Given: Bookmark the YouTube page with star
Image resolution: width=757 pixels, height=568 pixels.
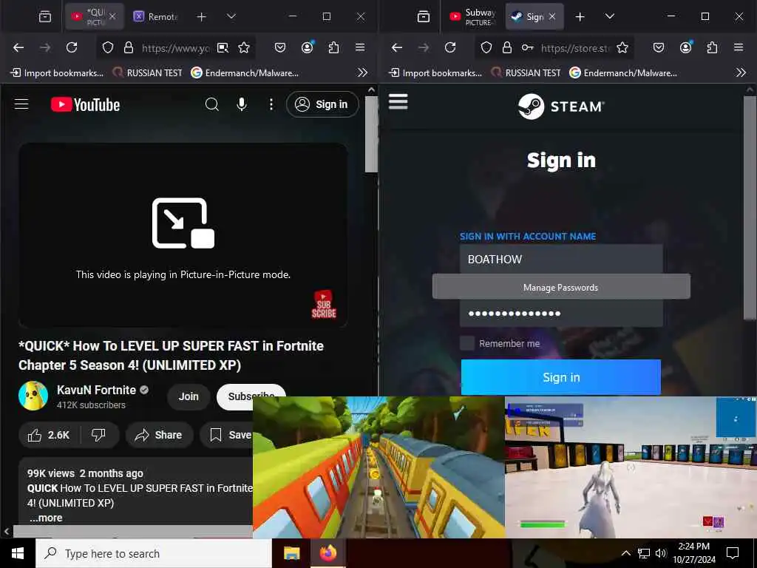Looking at the screenshot, I should [x=244, y=47].
